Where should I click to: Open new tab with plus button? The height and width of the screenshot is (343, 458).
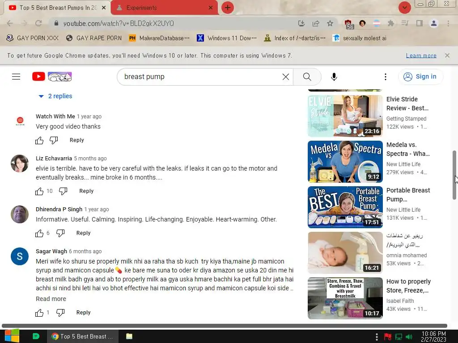point(228,8)
